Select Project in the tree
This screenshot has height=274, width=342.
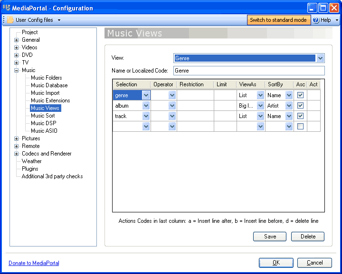[x=30, y=32]
